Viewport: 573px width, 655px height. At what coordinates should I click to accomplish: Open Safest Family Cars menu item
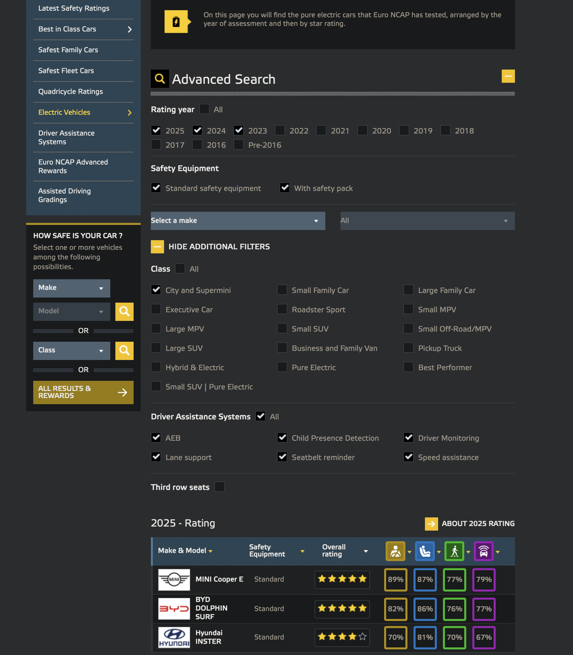pyautogui.click(x=68, y=50)
